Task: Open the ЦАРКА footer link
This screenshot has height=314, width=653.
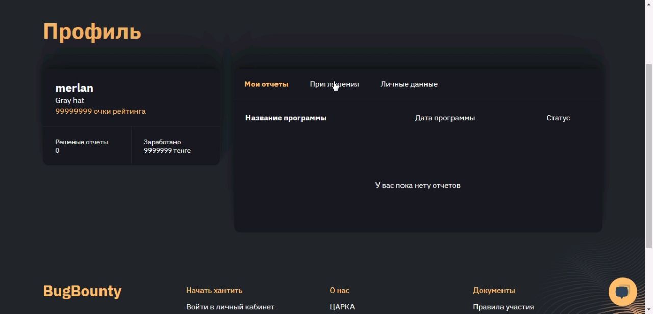Action: coord(342,307)
